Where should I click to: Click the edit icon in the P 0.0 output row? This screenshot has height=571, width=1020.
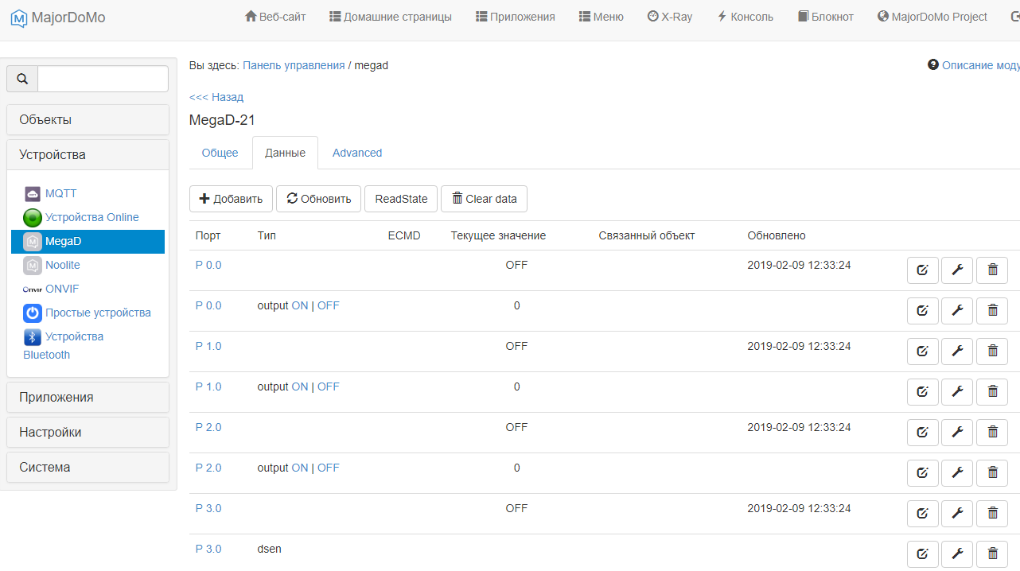pos(923,310)
